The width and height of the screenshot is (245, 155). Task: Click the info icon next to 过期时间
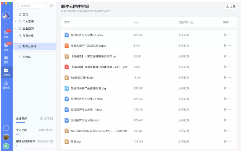tap(192, 22)
